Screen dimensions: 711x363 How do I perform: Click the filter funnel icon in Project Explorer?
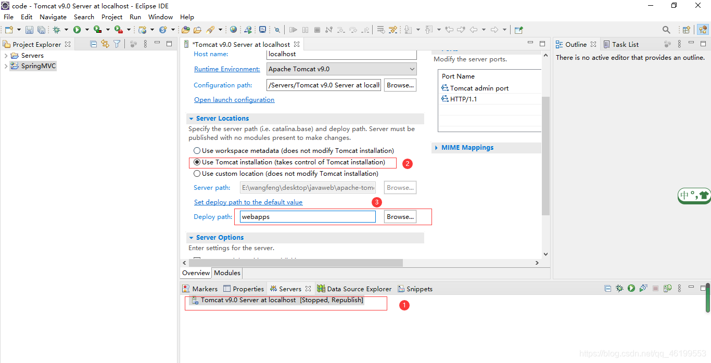point(117,44)
